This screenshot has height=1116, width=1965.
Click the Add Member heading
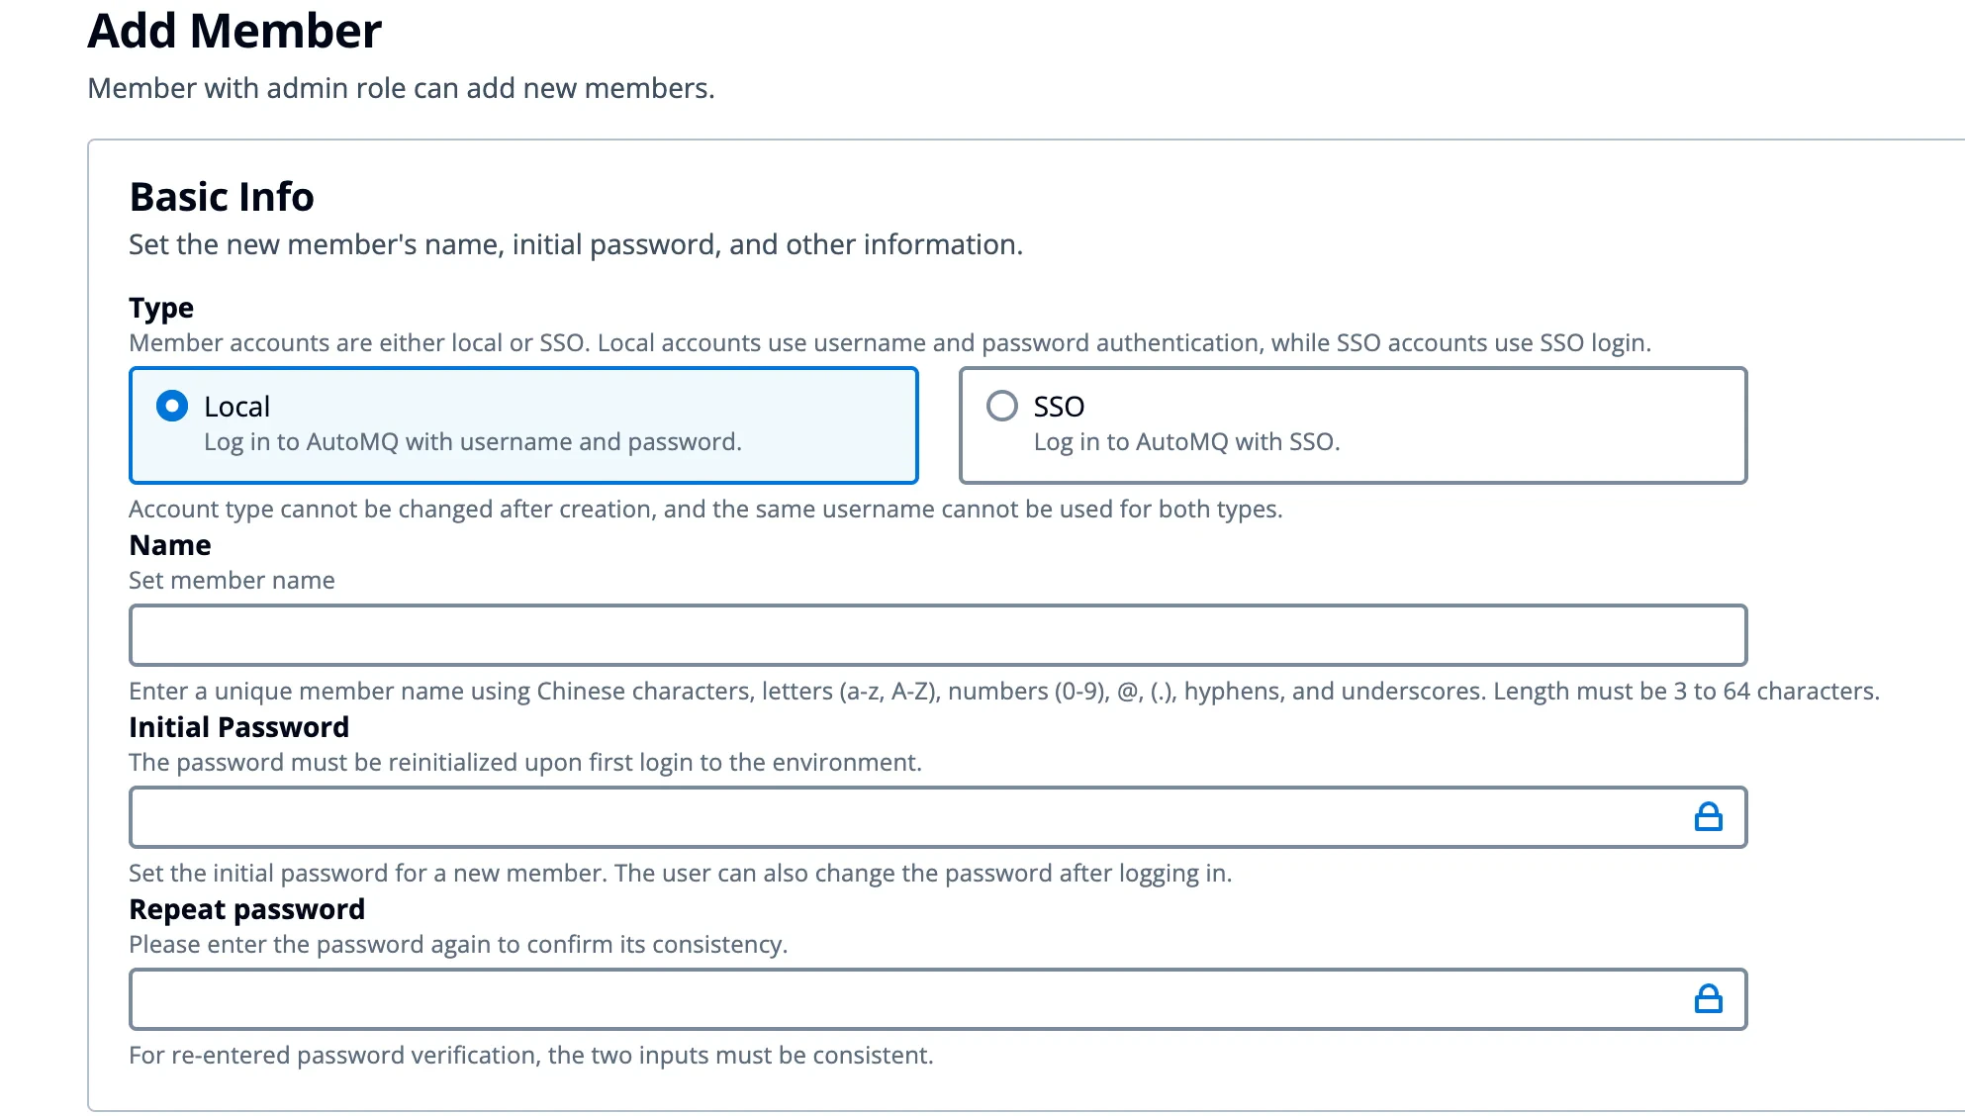[234, 31]
